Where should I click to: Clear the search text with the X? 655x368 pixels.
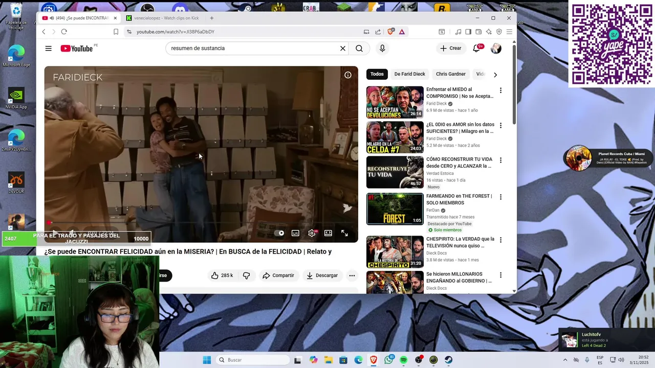343,48
